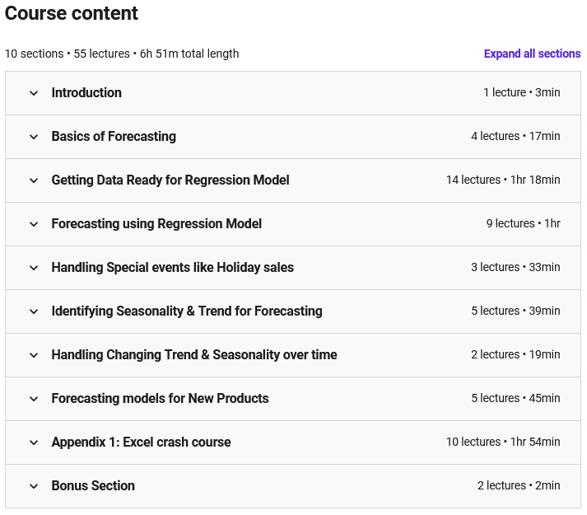
Task: Expand the Bonus Section chevron
Action: tap(34, 486)
